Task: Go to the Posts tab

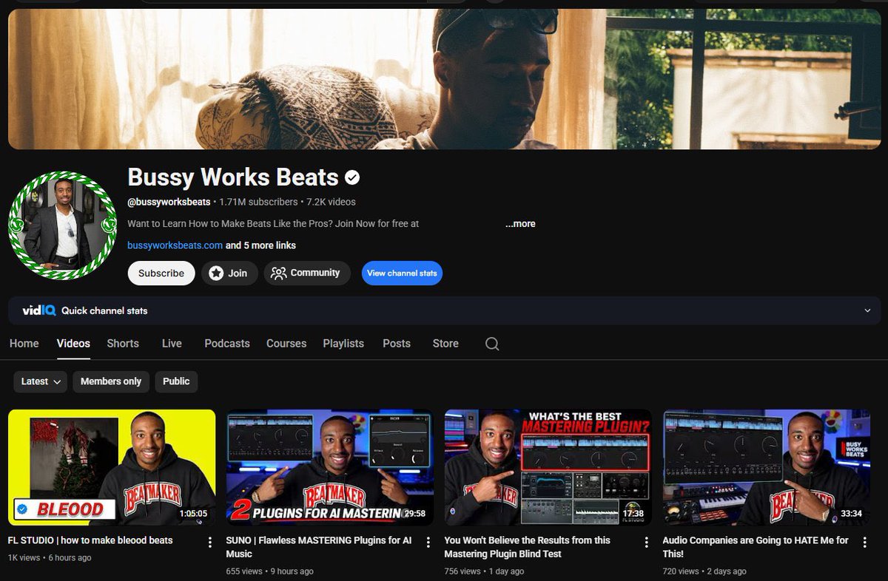Action: click(397, 343)
